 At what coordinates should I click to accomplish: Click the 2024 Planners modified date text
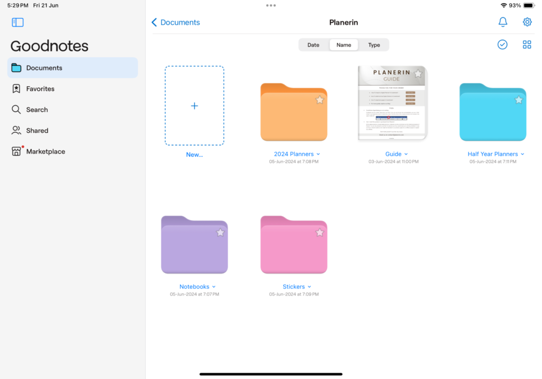tap(294, 161)
